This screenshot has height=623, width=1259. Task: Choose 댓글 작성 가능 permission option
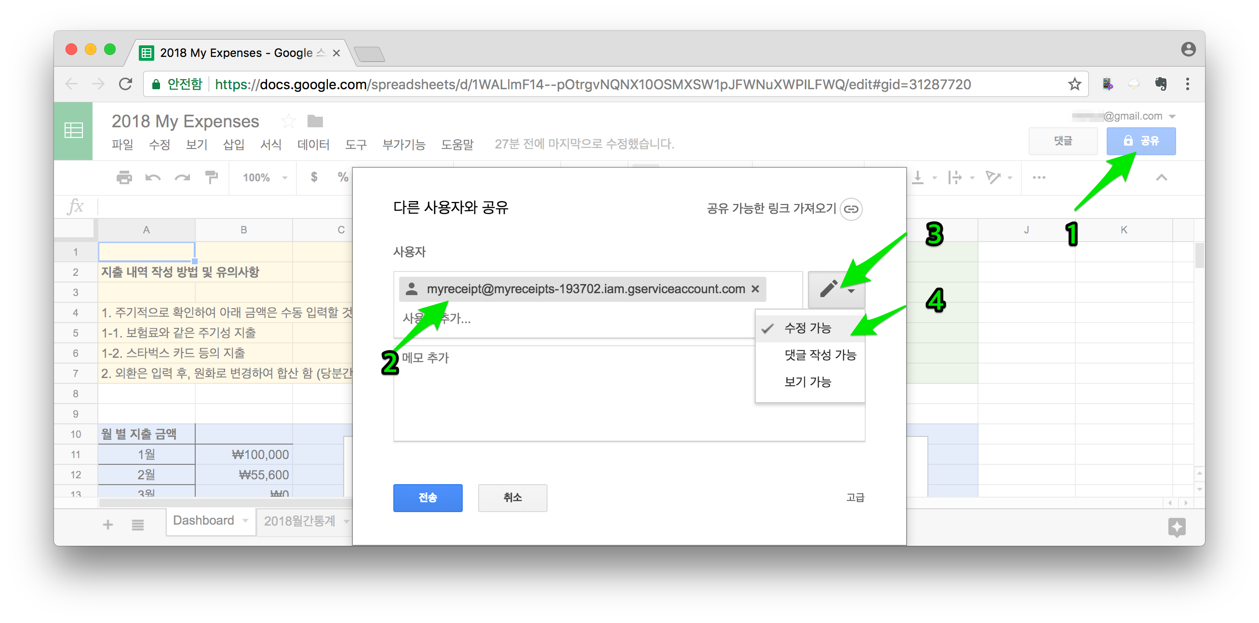[819, 355]
